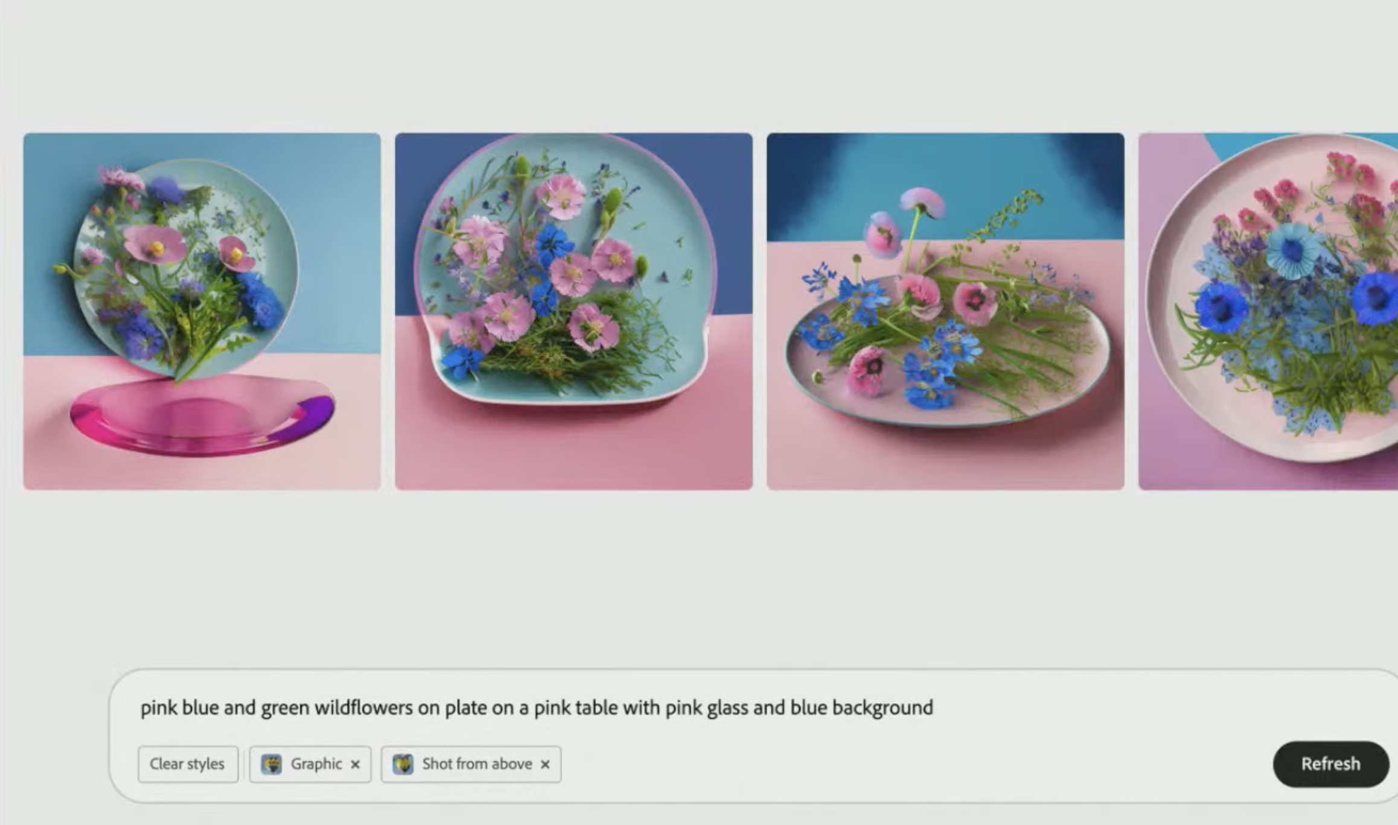
Task: Select the second image with the teal plate
Action: [x=573, y=311]
